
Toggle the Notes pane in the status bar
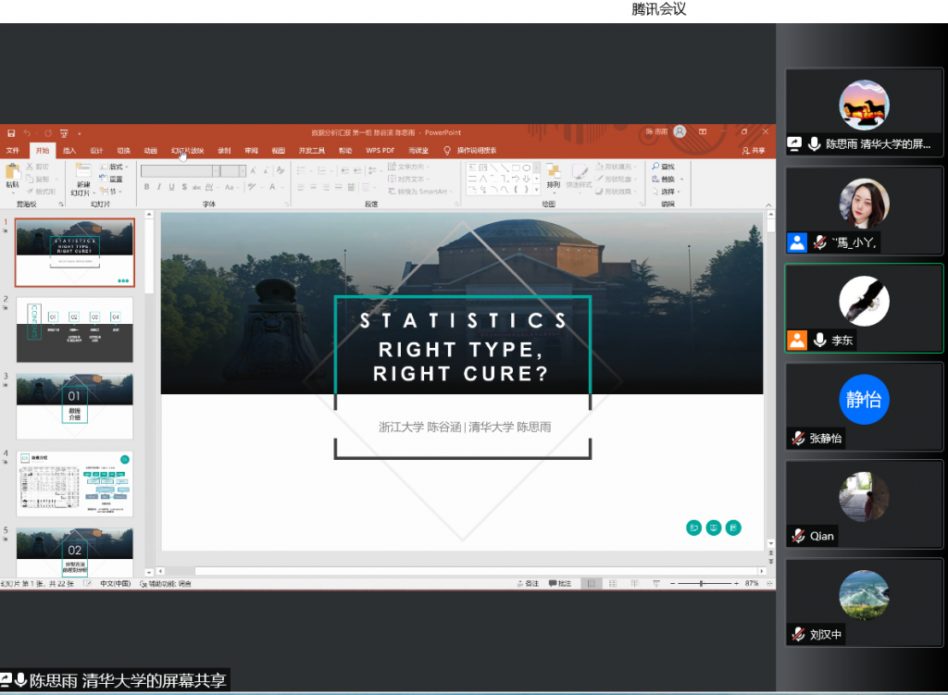click(x=528, y=584)
